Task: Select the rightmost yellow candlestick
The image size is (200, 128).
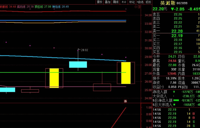Action: (x=126, y=73)
